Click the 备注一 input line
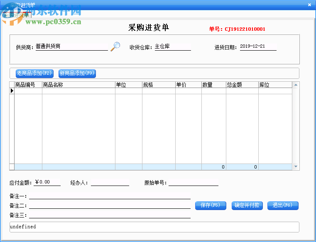This screenshot has width=316, height=242. point(110,196)
